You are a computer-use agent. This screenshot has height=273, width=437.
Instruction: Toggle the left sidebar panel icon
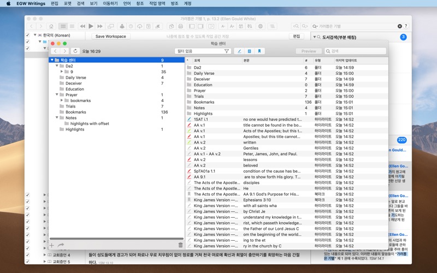coord(192,26)
